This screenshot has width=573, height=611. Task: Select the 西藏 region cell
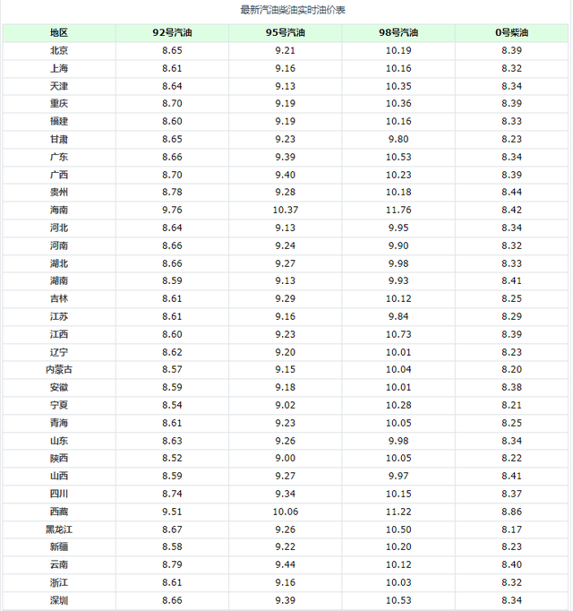pos(59,512)
